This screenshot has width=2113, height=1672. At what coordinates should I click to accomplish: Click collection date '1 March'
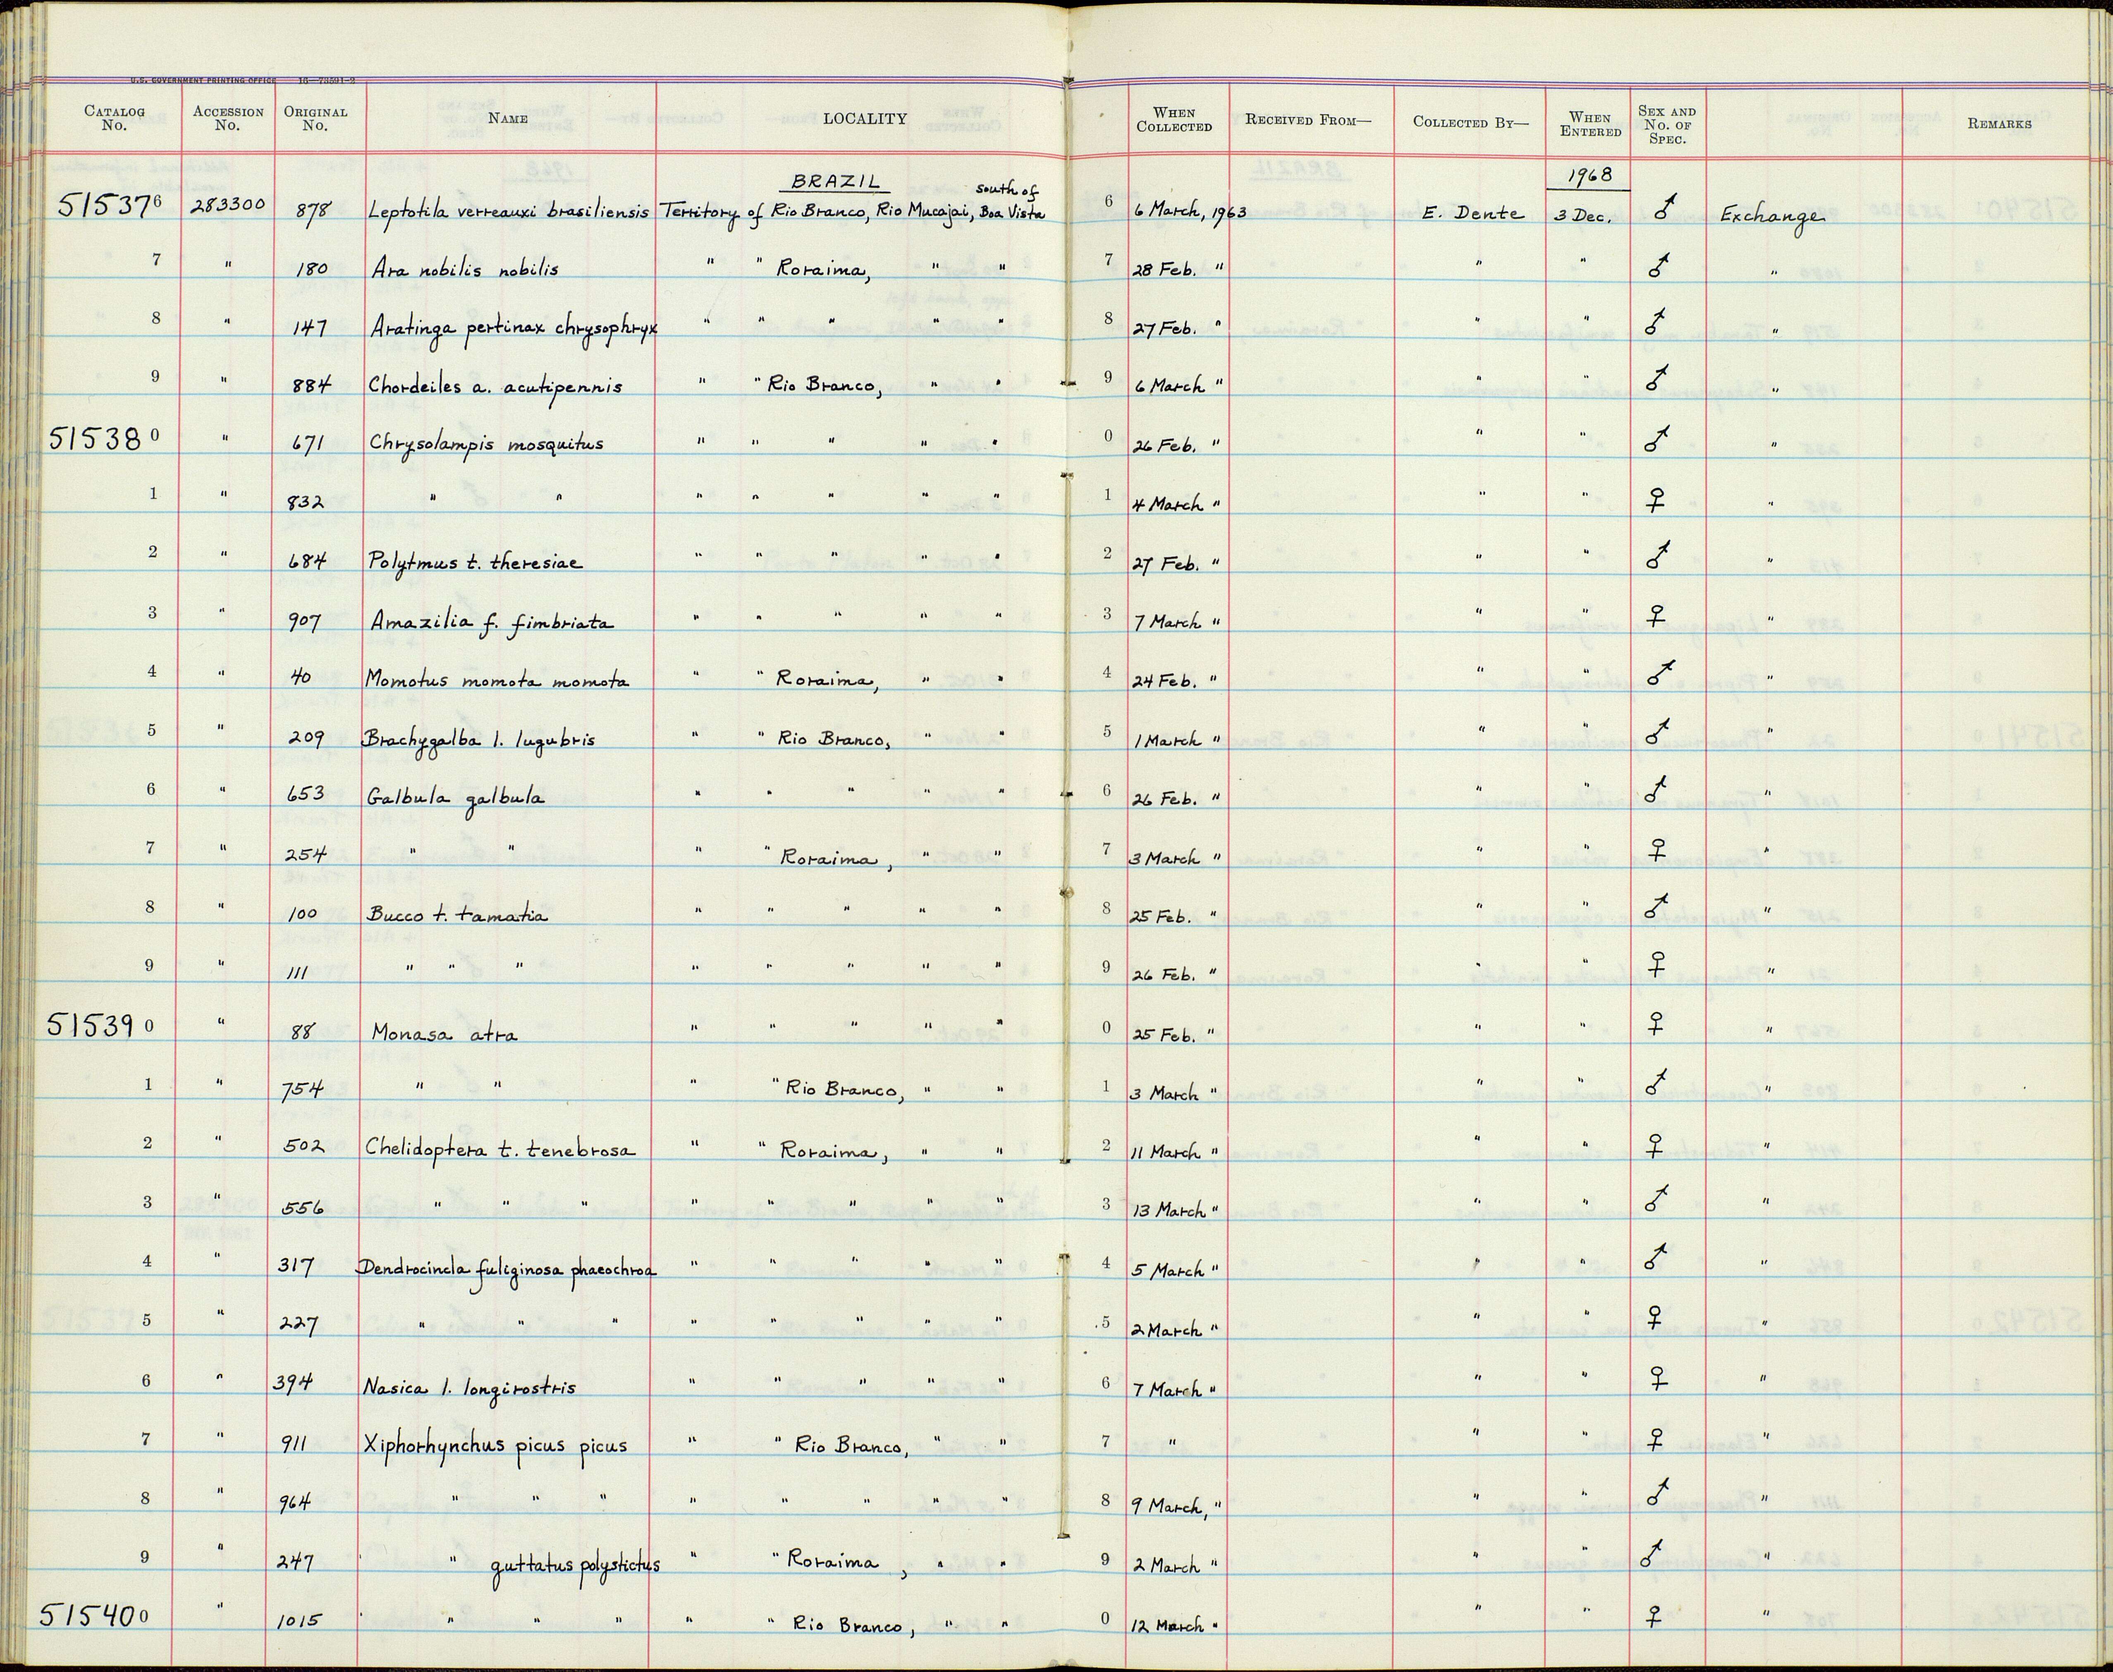1169,741
